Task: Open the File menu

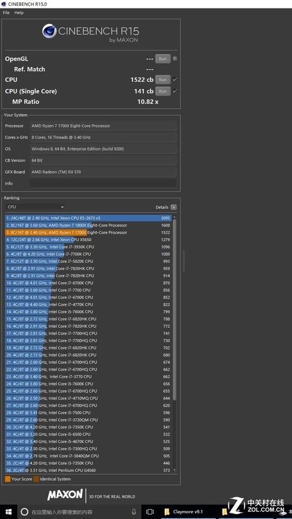Action: [x=6, y=13]
